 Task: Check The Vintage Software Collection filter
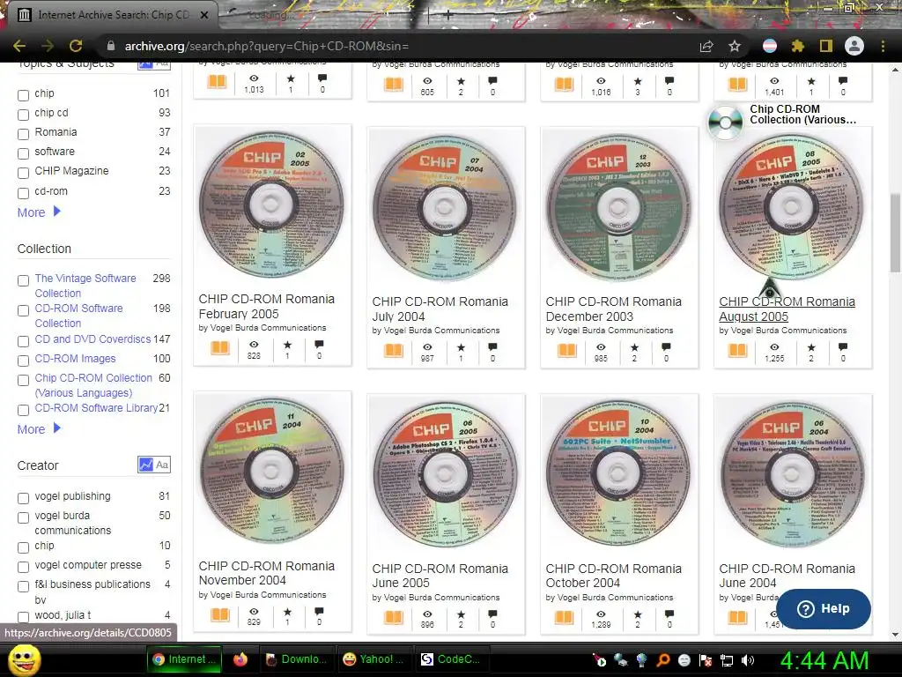[x=23, y=280]
